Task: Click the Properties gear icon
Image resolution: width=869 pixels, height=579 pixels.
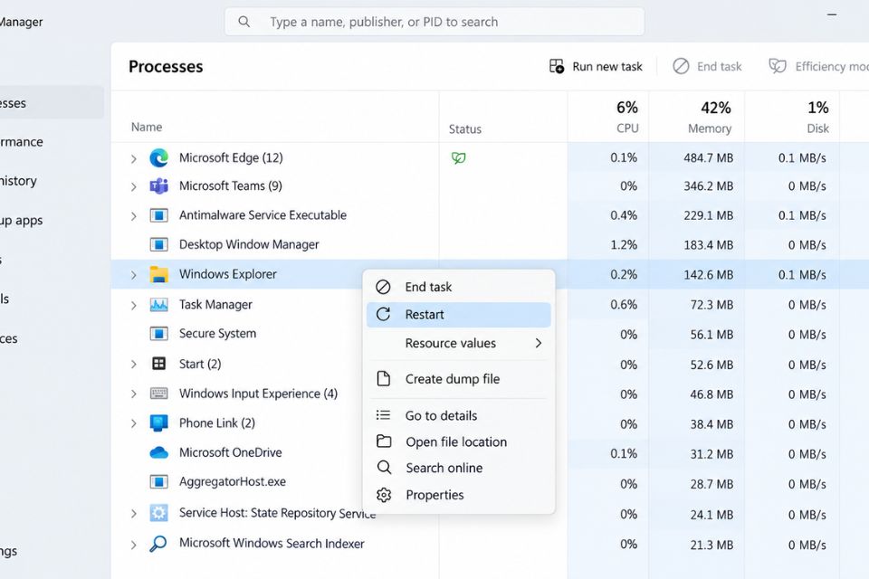Action: 384,495
